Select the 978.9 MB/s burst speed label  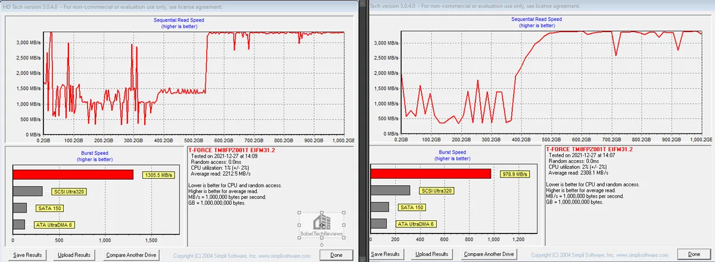pyautogui.click(x=514, y=174)
